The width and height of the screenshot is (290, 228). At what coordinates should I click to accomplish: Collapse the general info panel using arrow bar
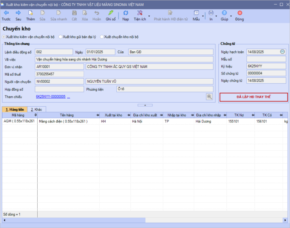coord(145,105)
